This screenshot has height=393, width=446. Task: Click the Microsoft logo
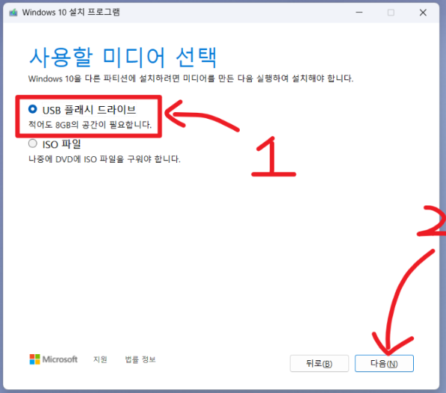click(x=54, y=359)
